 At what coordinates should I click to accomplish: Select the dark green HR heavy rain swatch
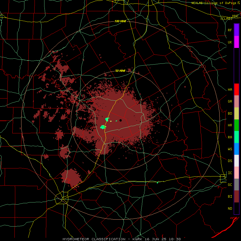click(x=236, y=125)
